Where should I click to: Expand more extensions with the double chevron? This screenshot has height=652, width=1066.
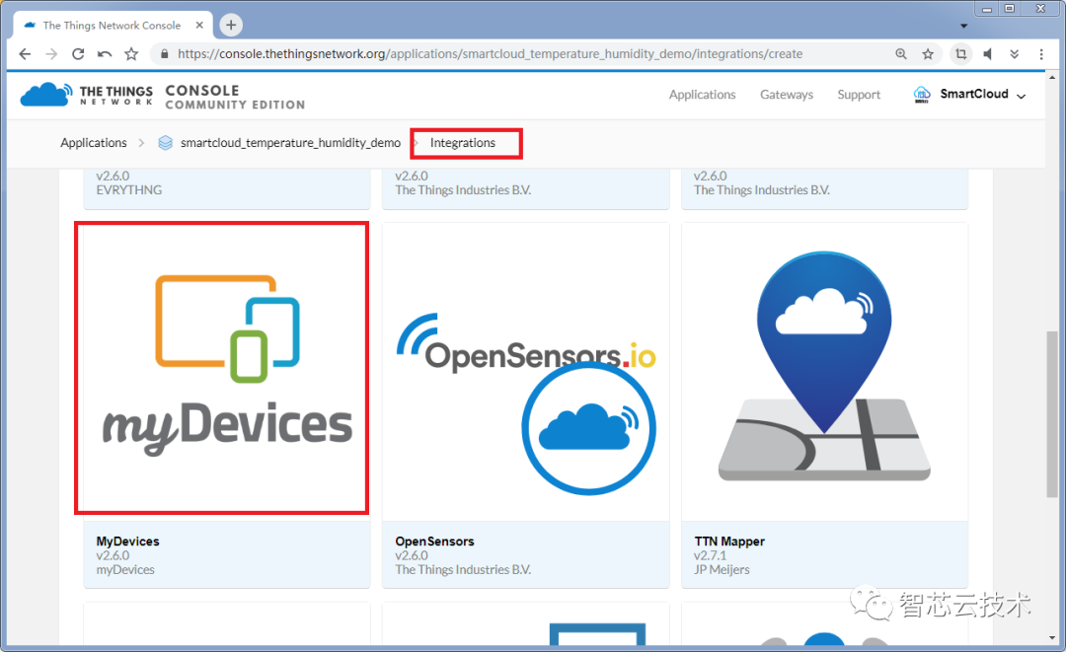(x=1015, y=53)
